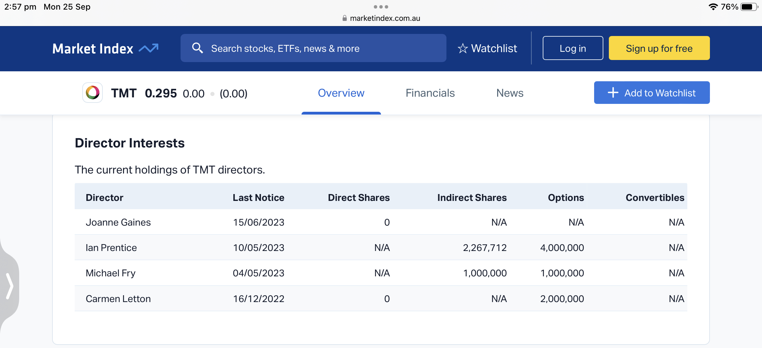Click the date 15/06/2023

[x=259, y=222]
